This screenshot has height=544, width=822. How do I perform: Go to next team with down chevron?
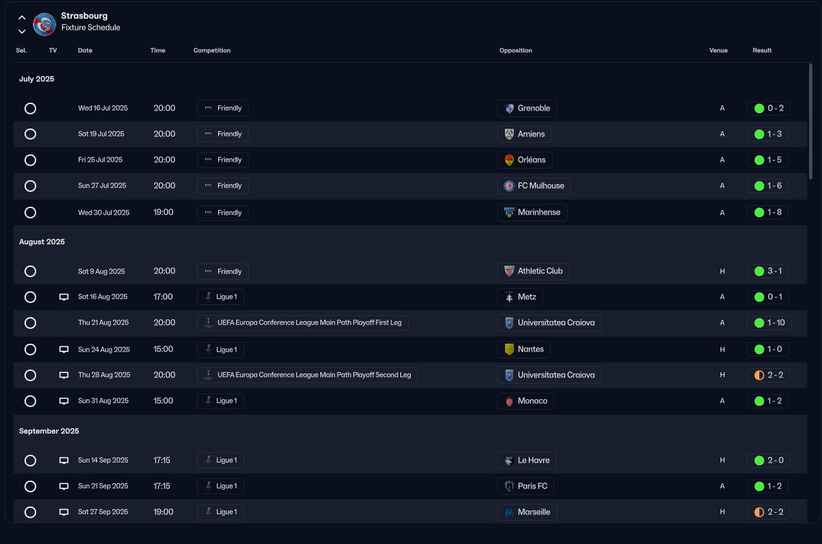click(x=22, y=31)
